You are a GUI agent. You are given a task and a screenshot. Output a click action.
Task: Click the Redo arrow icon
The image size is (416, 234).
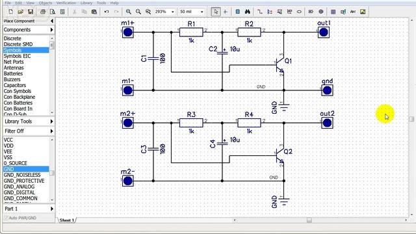click(x=116, y=12)
